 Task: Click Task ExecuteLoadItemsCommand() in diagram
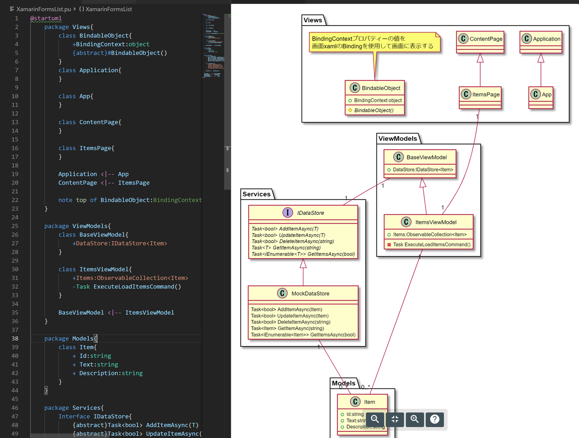431,244
